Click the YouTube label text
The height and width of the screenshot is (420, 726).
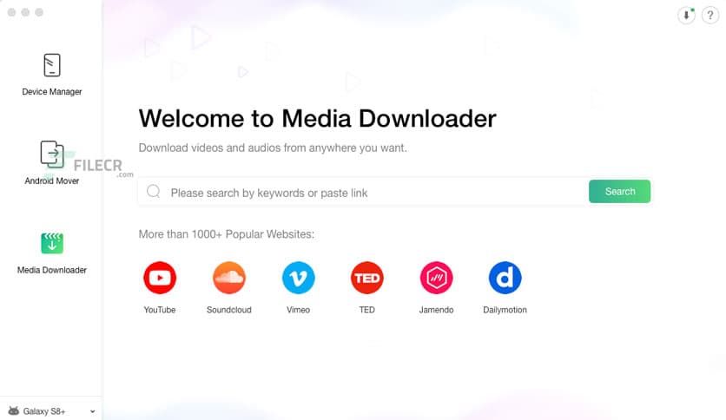[x=160, y=310]
